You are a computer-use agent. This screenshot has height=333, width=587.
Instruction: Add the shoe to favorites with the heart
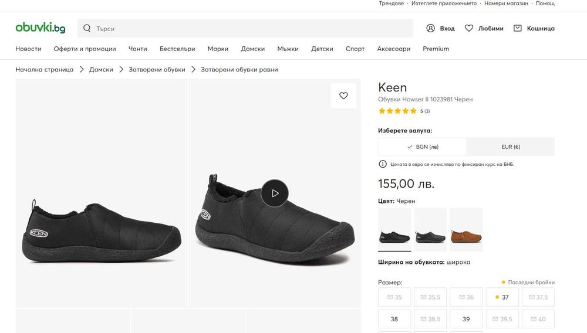(x=344, y=96)
